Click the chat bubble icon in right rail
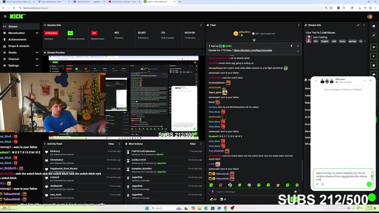Viewport: 379px width, 213px height. tap(374, 75)
